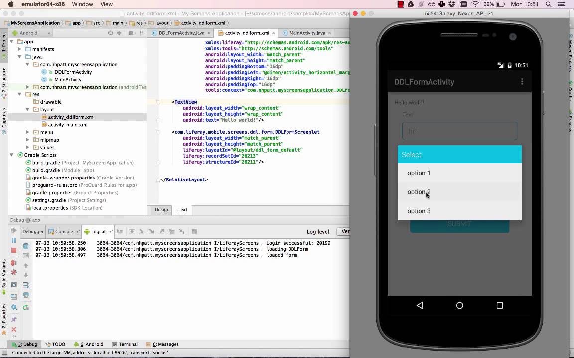Click Force Step Into debugger icon

pyautogui.click(x=151, y=232)
